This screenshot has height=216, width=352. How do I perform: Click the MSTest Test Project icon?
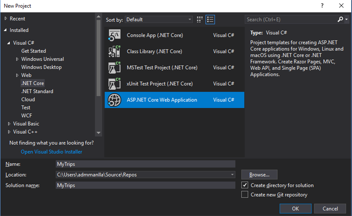[114, 68]
